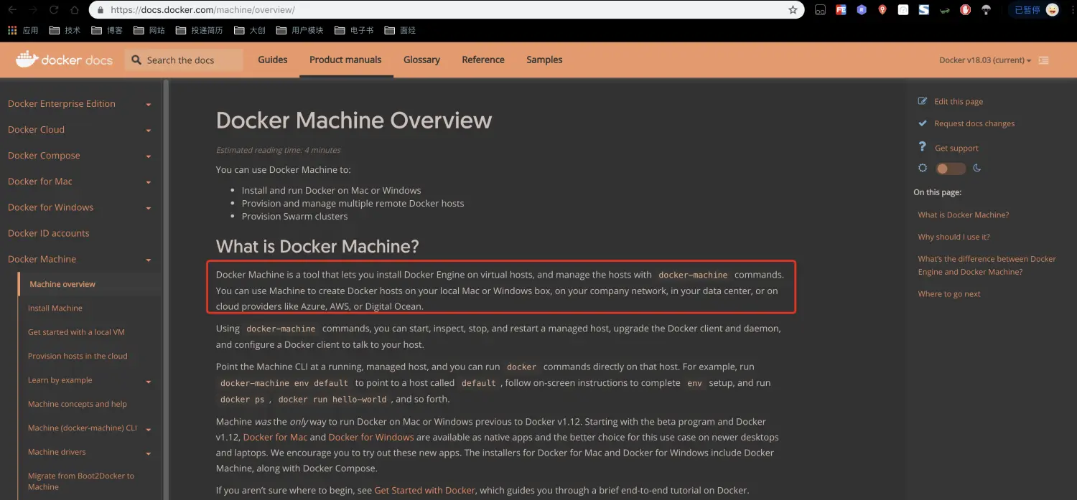
Task: Bookmark this page with the star icon
Action: pos(793,10)
